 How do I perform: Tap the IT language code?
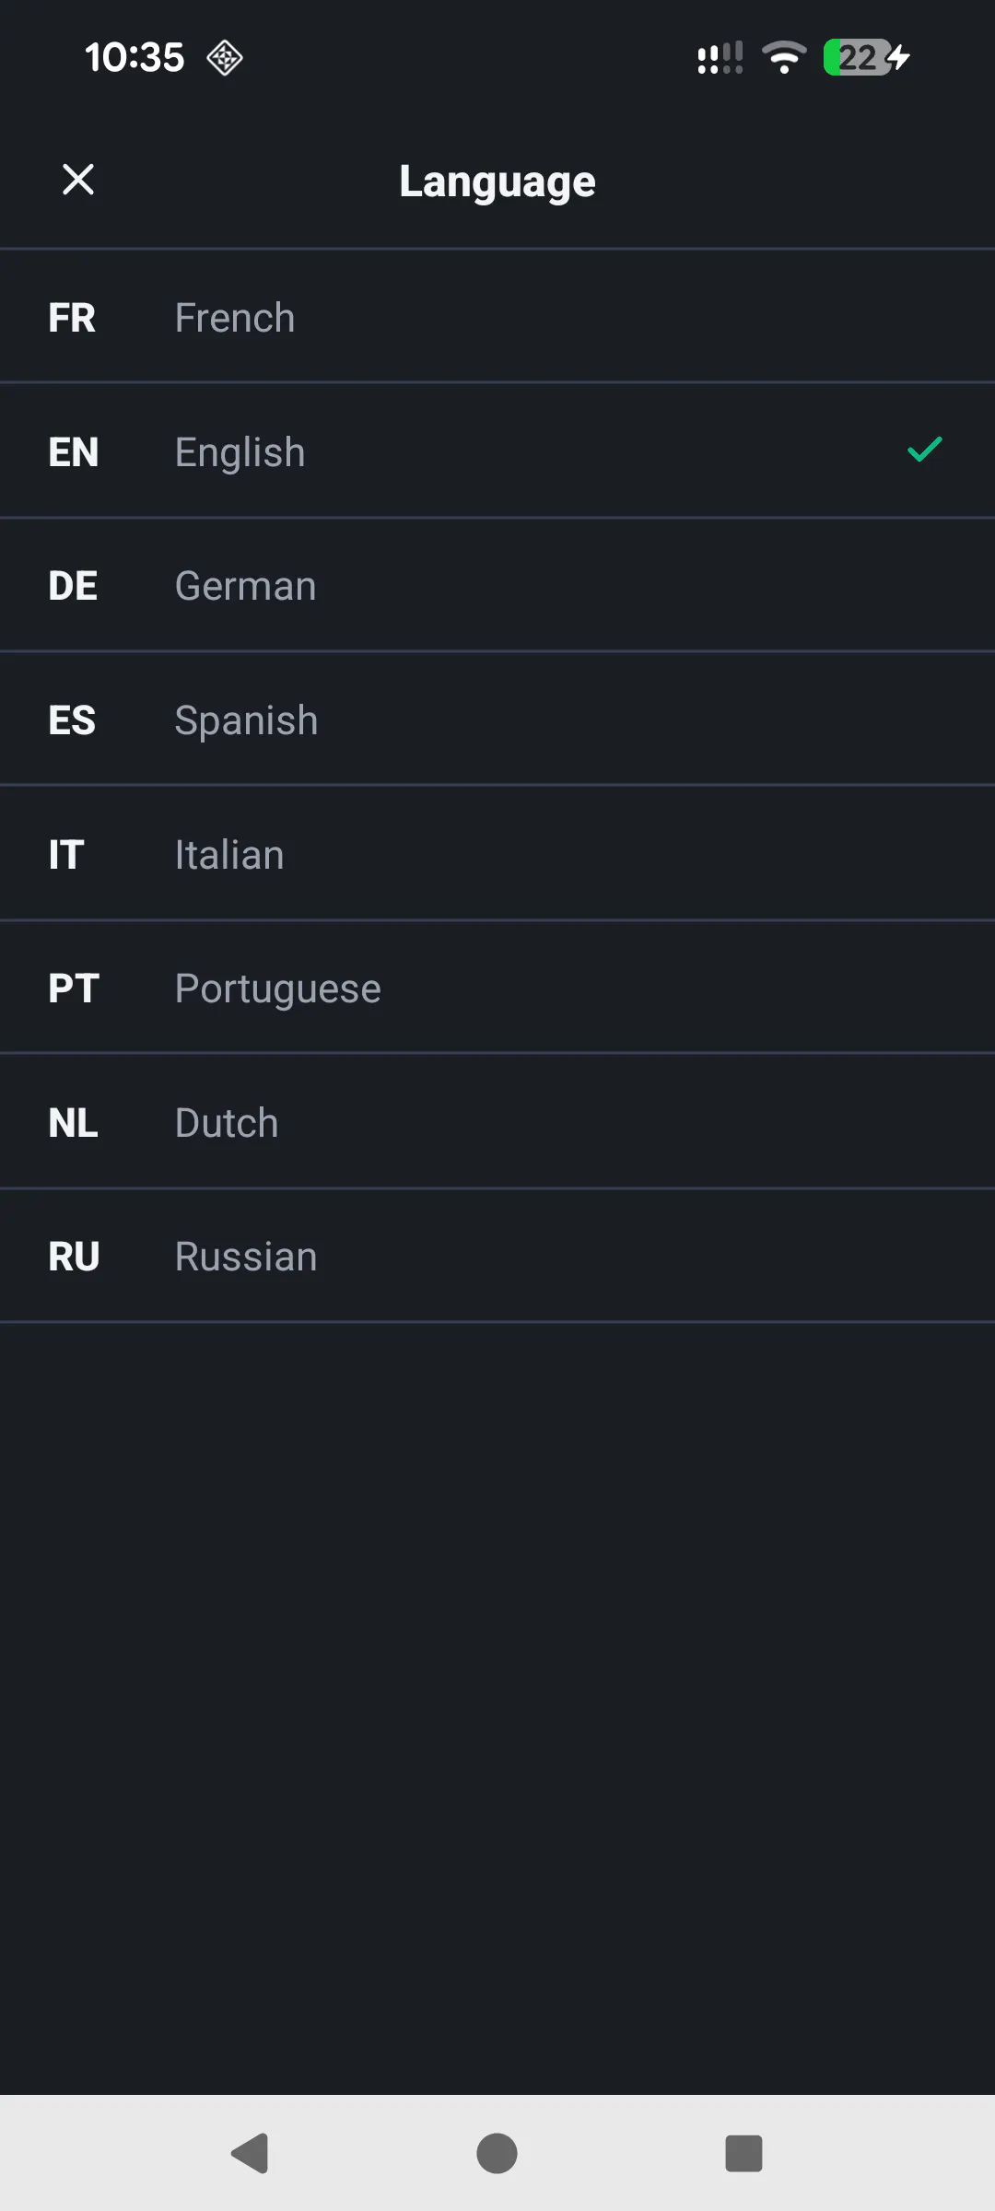click(x=66, y=855)
